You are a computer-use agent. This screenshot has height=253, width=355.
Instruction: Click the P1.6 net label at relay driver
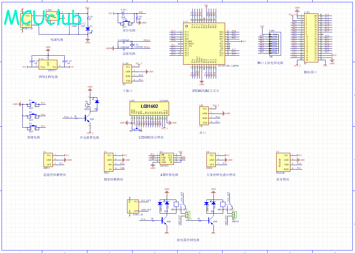(143, 219)
